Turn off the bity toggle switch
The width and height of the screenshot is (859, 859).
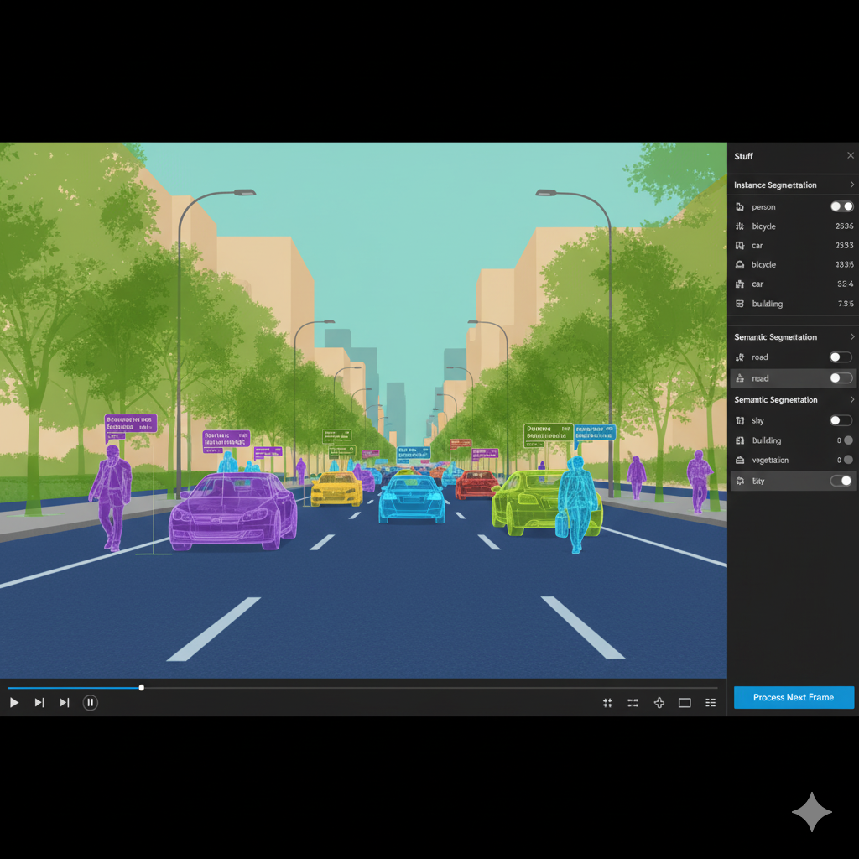click(841, 481)
